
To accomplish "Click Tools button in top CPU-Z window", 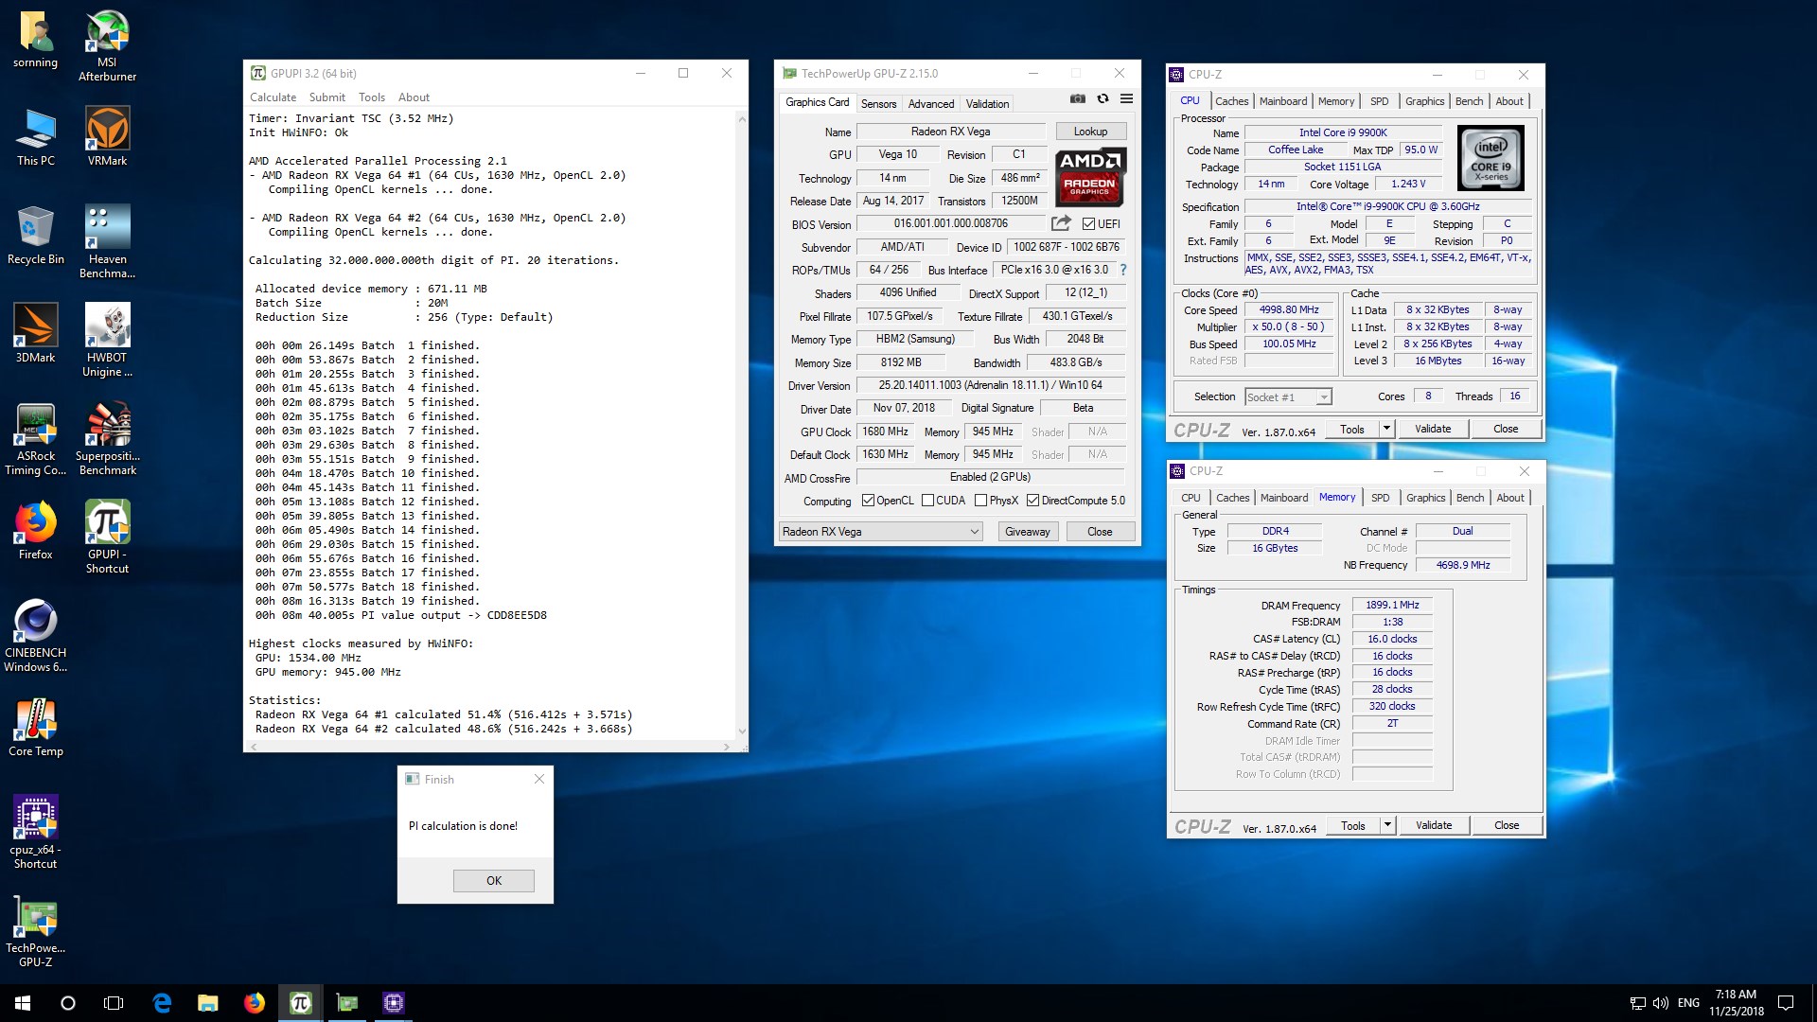I will [x=1352, y=429].
